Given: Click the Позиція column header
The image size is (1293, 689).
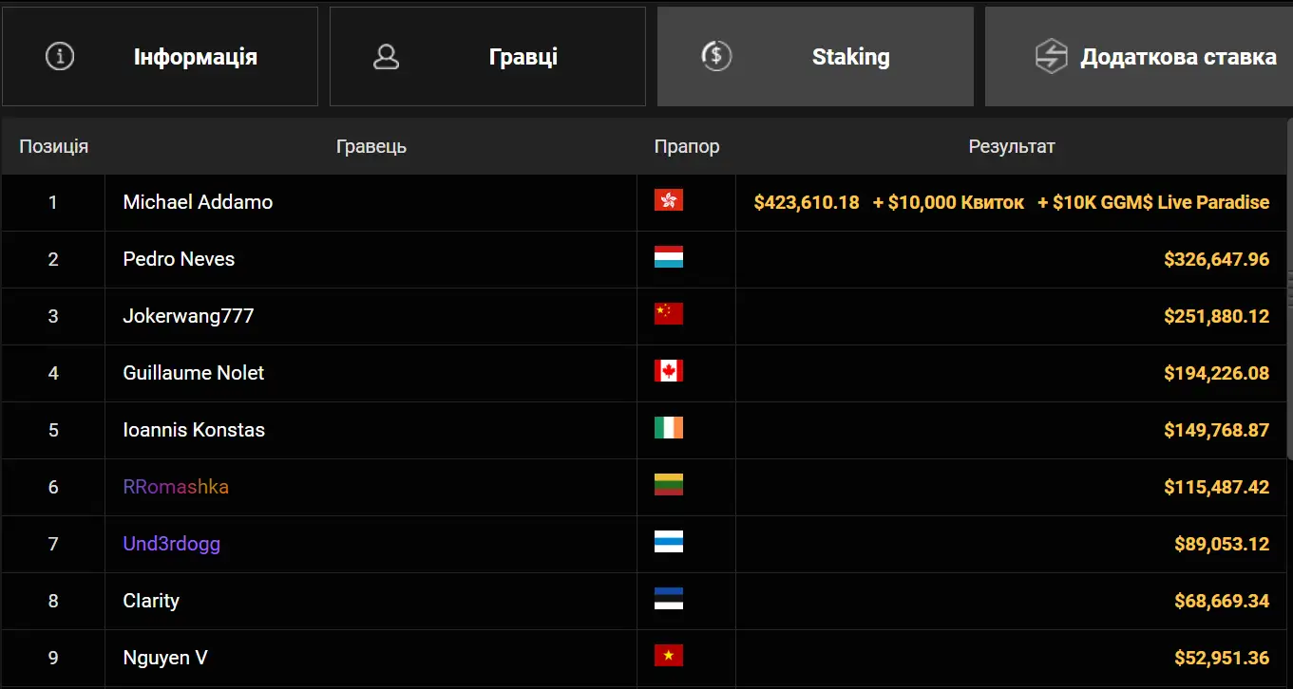Looking at the screenshot, I should [x=54, y=146].
